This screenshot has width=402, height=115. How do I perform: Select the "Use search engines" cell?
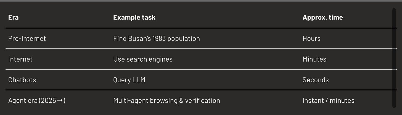coord(143,59)
